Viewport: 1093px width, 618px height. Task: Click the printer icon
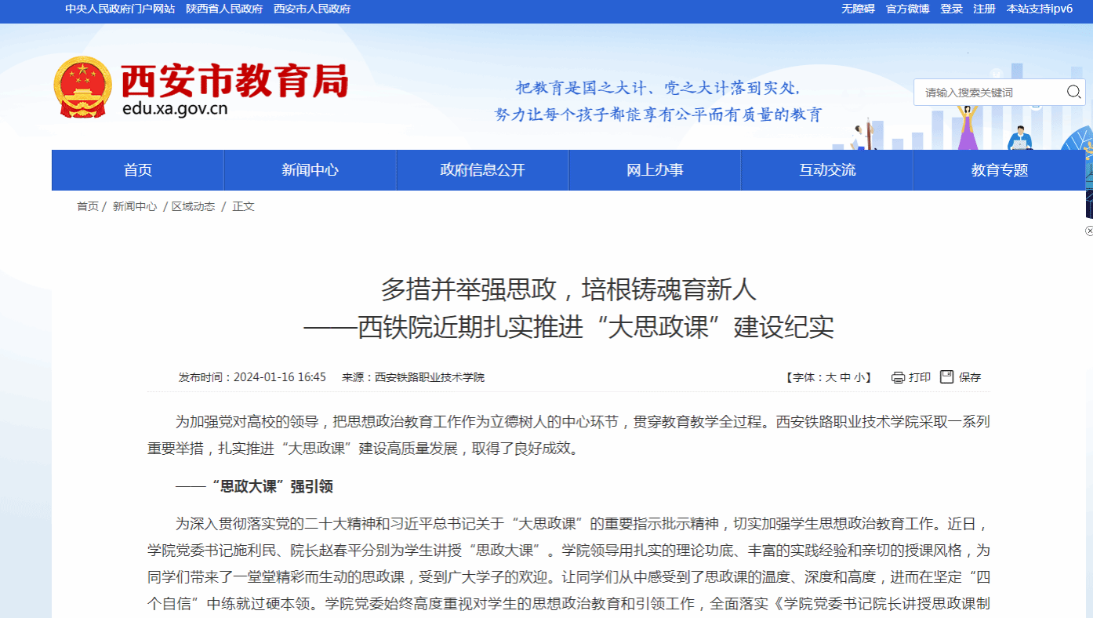click(898, 377)
